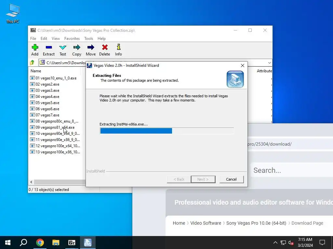
Task: Show hidden tray icons chevron
Action: pos(275,243)
